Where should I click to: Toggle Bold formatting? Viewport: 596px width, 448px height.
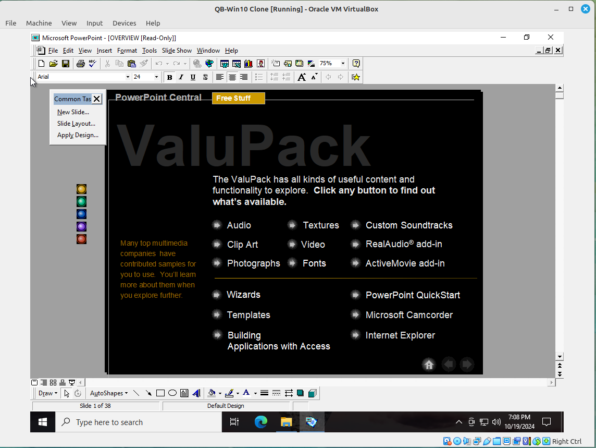[x=169, y=77]
